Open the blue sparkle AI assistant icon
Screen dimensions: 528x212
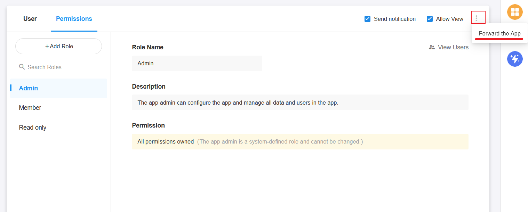[515, 59]
